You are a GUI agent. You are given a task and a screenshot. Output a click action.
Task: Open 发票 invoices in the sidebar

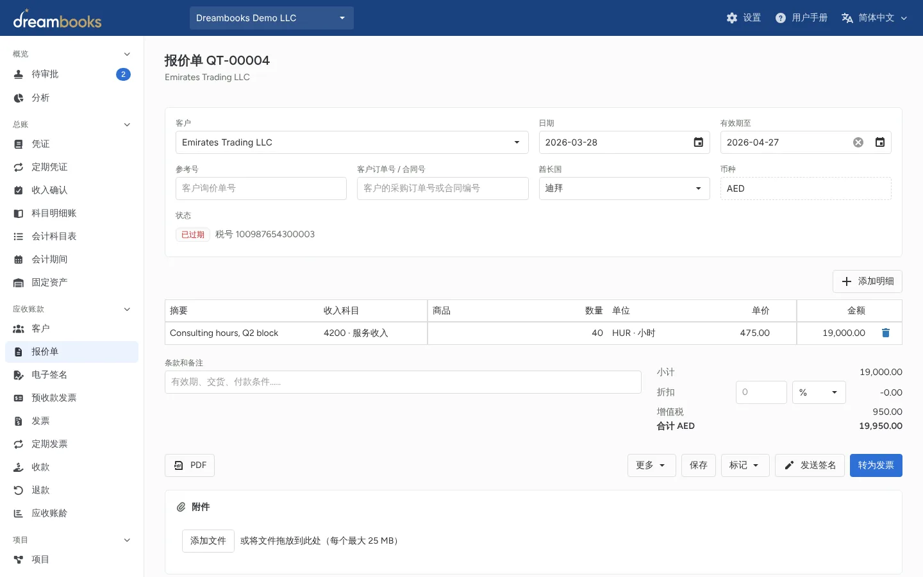pyautogui.click(x=72, y=421)
